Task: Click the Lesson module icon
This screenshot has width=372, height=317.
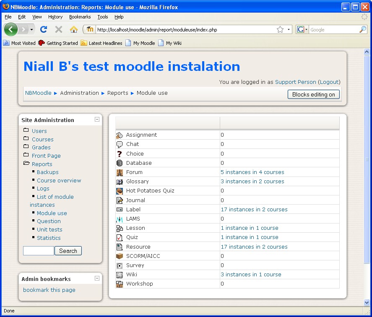Action: pyautogui.click(x=120, y=228)
